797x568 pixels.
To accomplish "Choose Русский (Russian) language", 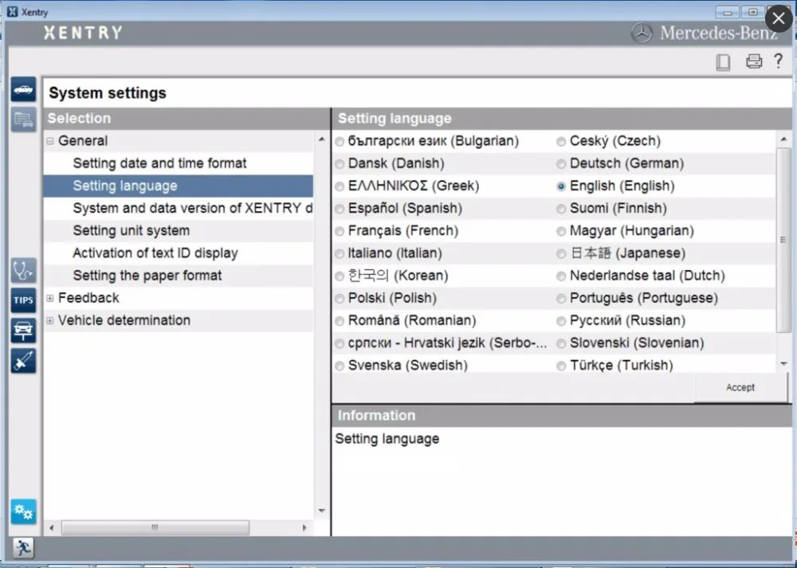I will 561,321.
